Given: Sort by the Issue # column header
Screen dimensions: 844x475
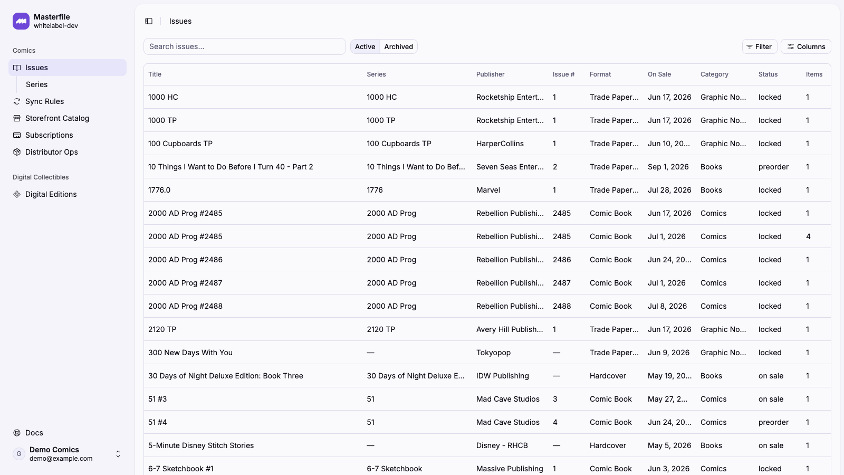Looking at the screenshot, I should click(x=564, y=74).
